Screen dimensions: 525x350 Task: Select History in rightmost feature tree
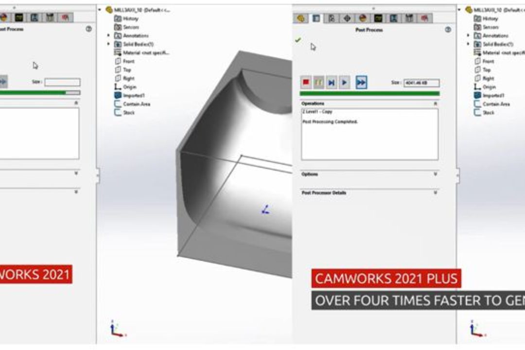coord(486,18)
